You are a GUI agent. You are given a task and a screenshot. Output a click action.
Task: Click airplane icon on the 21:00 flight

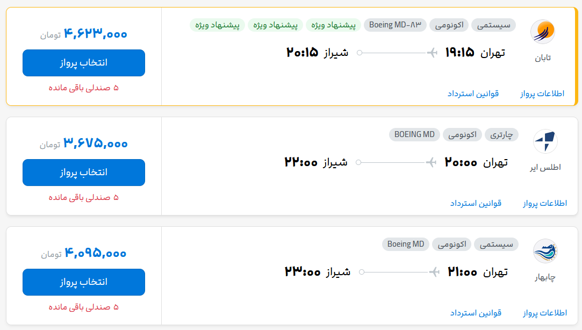tap(434, 272)
